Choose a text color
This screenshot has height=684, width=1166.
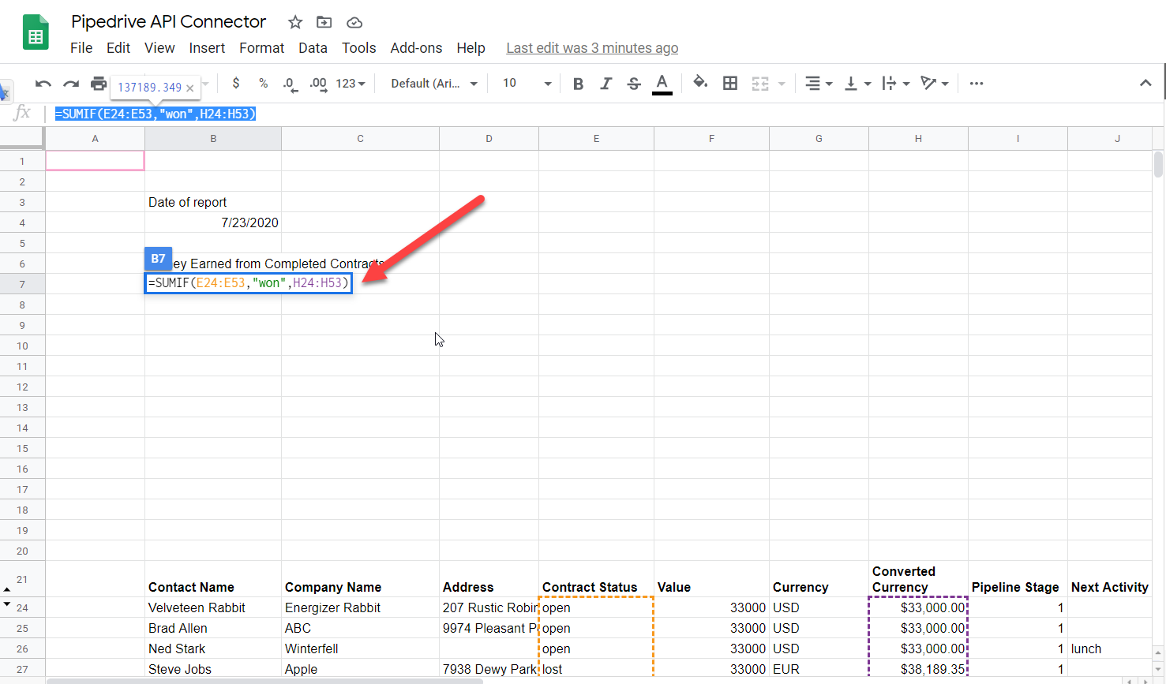pos(662,83)
